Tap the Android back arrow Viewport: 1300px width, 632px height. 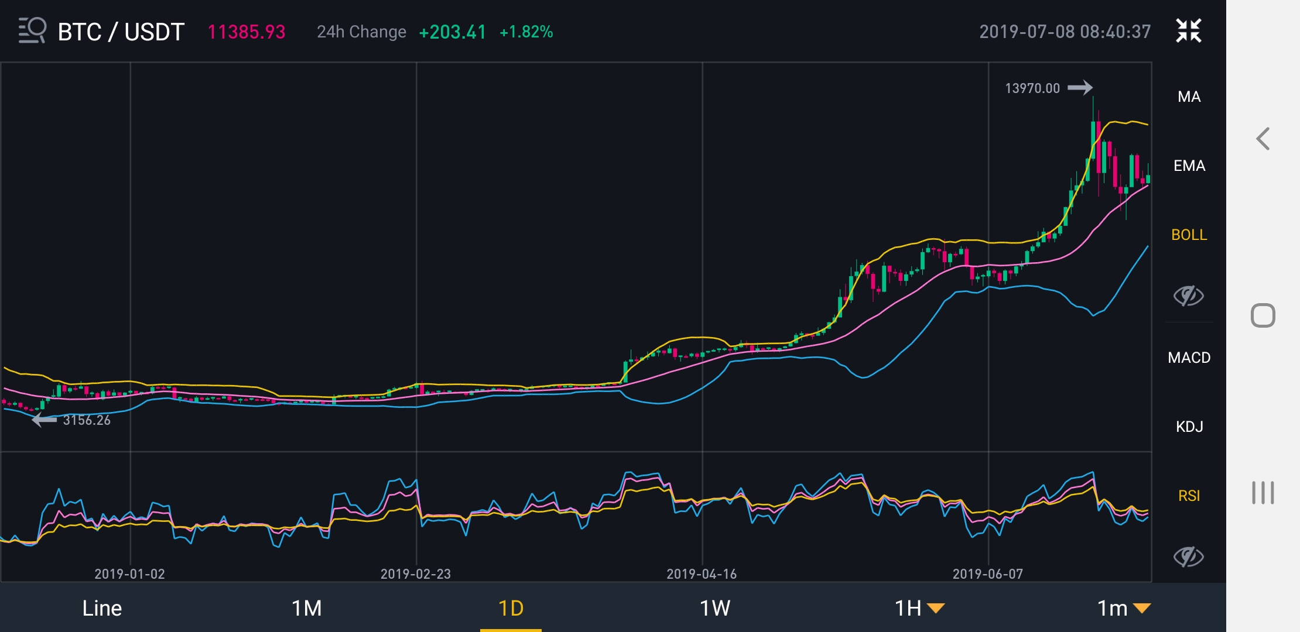click(1263, 139)
